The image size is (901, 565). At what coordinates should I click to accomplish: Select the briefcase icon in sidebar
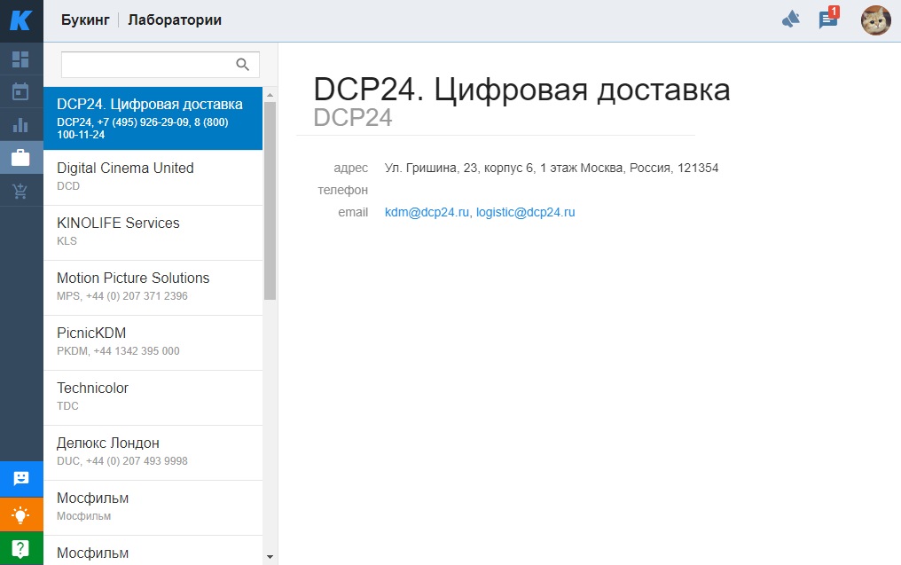[x=20, y=158]
